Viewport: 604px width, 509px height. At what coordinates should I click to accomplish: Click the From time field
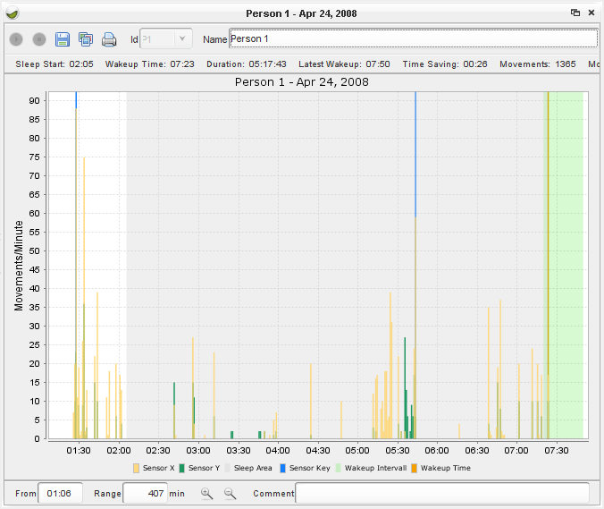61,493
